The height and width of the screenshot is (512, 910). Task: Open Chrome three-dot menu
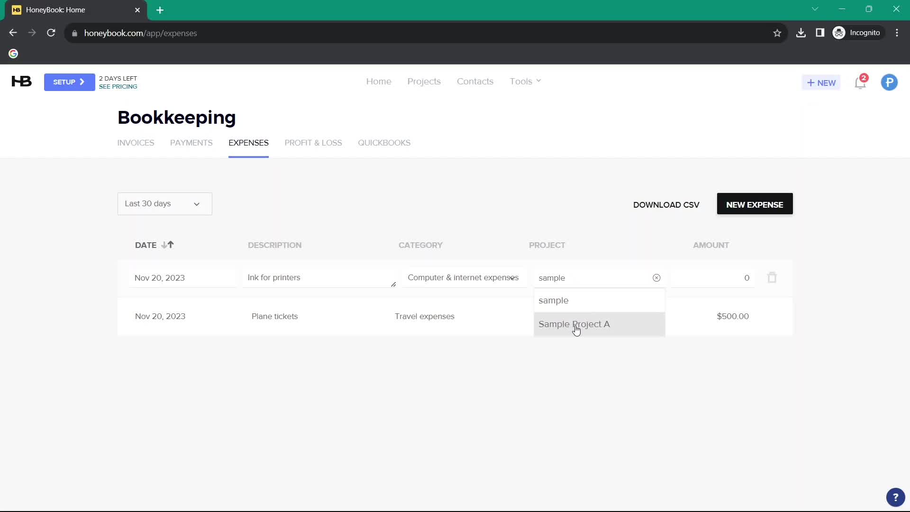click(x=897, y=33)
